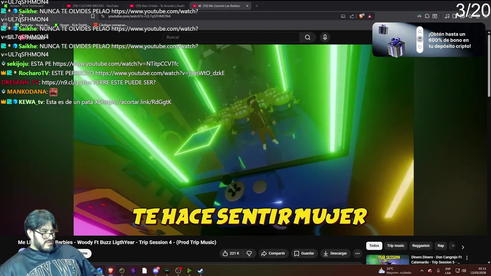Dislike the video with thumbs-down icon
This screenshot has height=276, width=491.
pos(249,253)
